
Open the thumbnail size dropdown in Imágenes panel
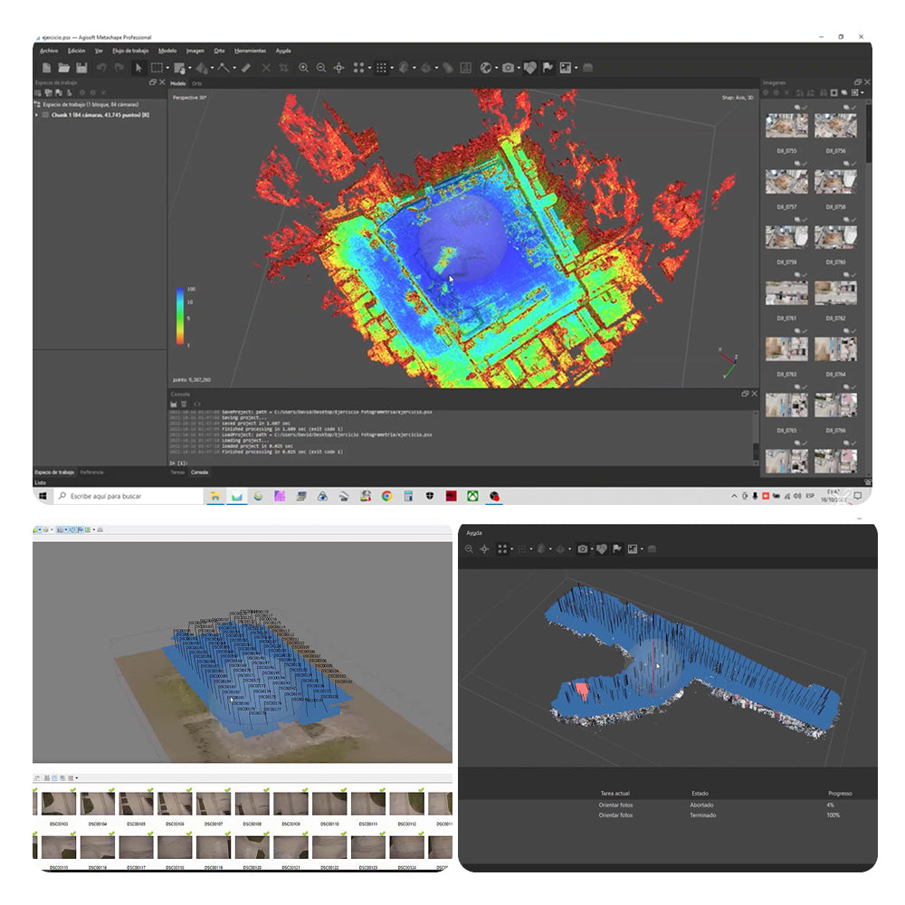pos(862,93)
